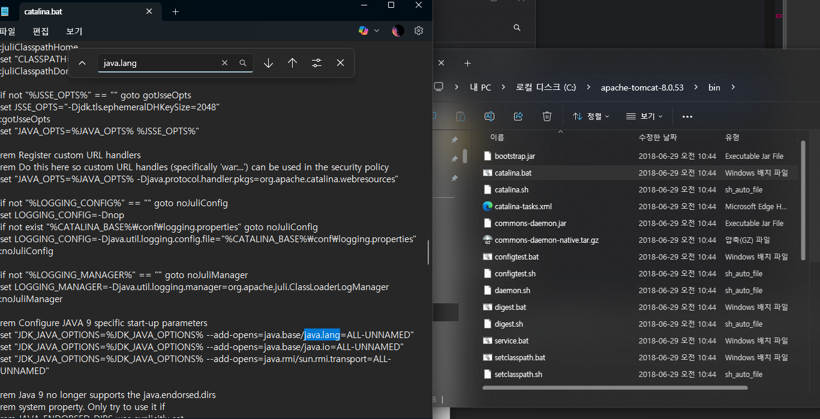Open find options sliders icon
Viewport: 820px width, 419px height.
(x=317, y=63)
